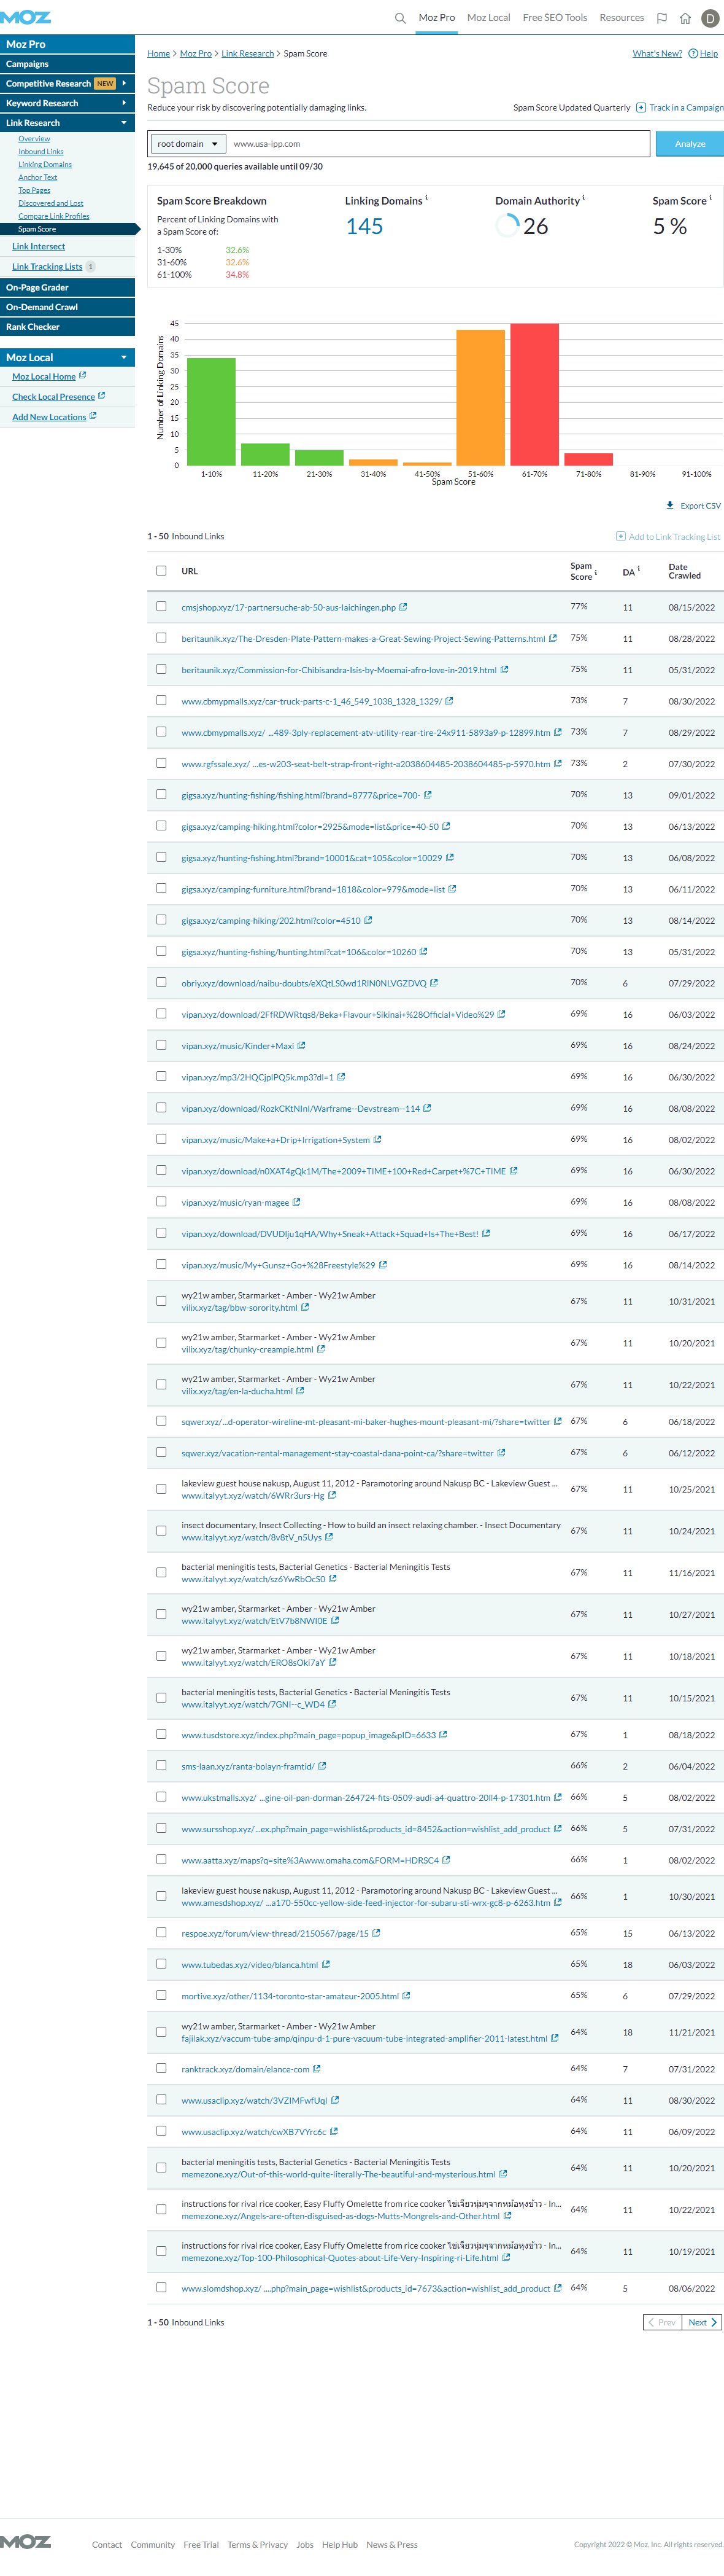Click the Analyze button
This screenshot has width=724, height=2576.
[689, 144]
